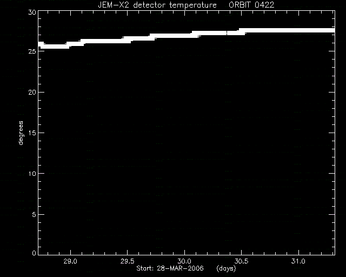The image size is (346, 277).
Task: Click the y-axis tick label 5
Action: [x=34, y=214]
